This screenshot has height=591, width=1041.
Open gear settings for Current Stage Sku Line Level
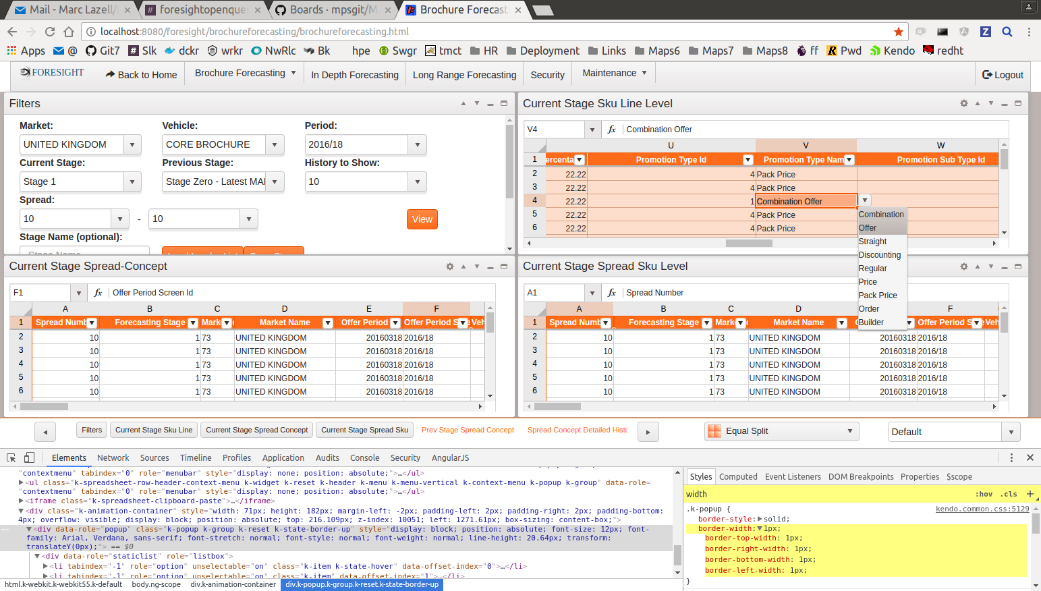click(x=964, y=103)
